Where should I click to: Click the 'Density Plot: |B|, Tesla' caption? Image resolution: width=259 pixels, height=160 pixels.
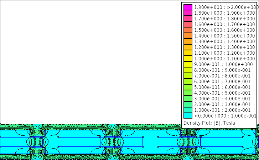click(209, 123)
